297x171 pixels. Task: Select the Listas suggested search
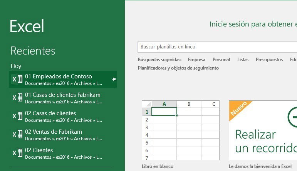coord(243,60)
